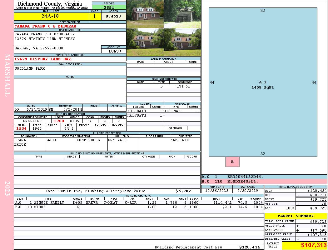Click the yellow PARCEL SUMMARY header

(296, 216)
